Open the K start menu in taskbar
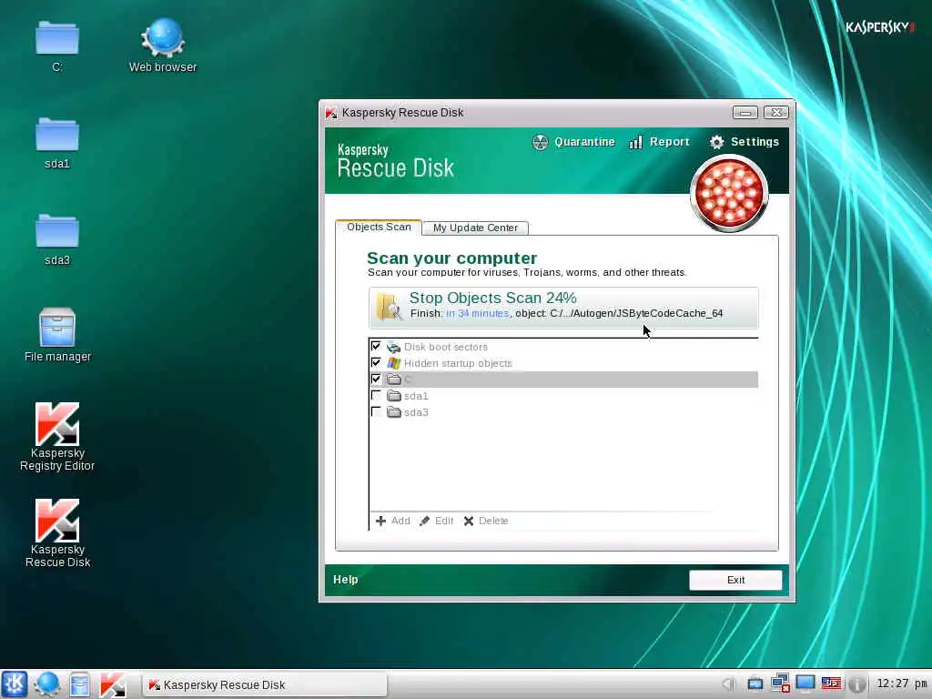The image size is (932, 699). (x=15, y=684)
